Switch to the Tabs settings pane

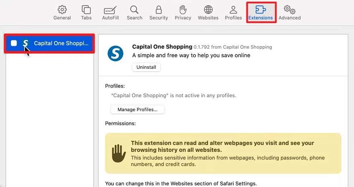coord(86,13)
